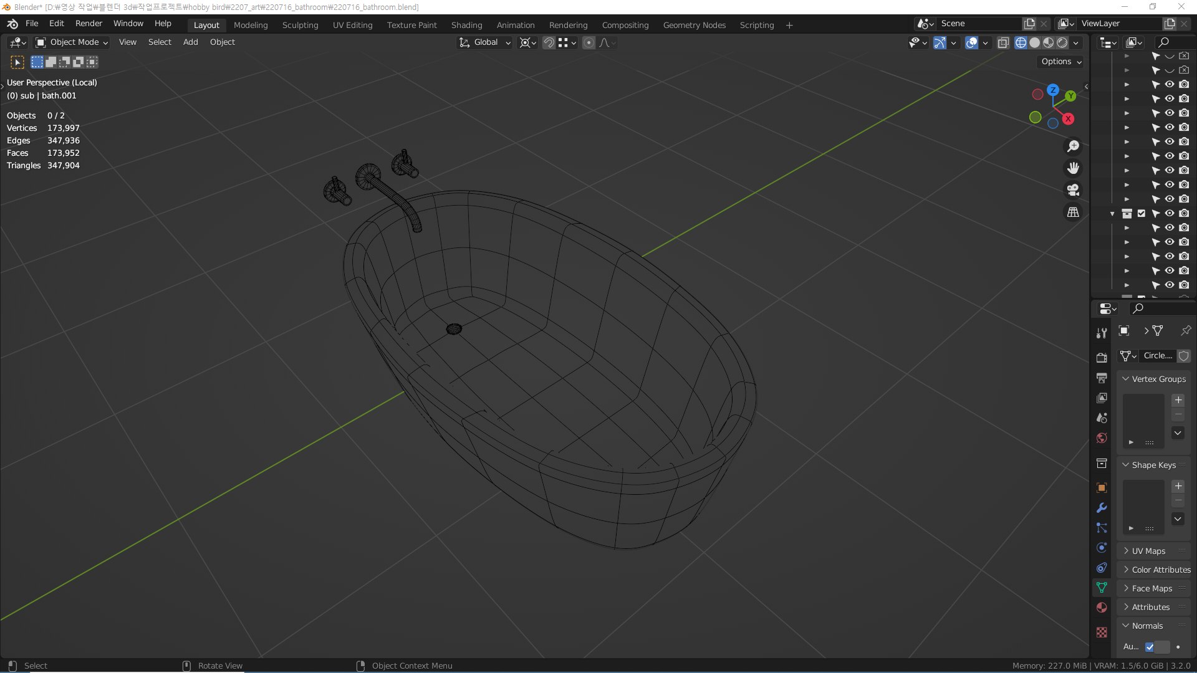Open the Material properties tab icon
This screenshot has height=673, width=1197.
point(1102,608)
